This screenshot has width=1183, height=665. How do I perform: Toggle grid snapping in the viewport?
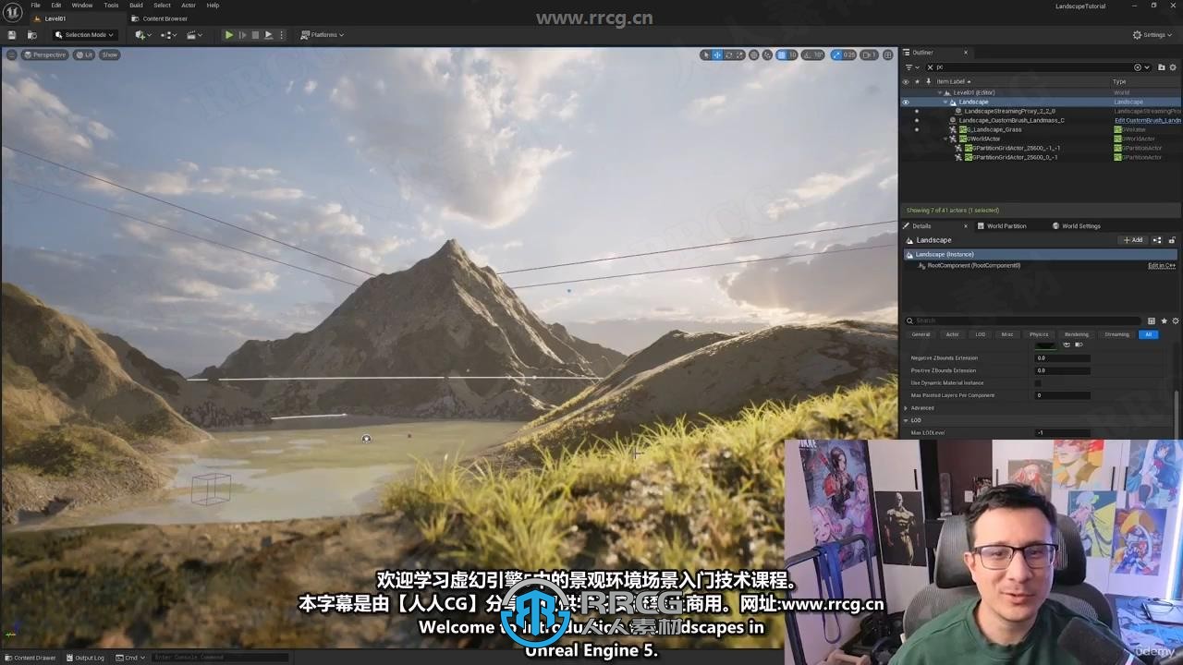pos(782,55)
